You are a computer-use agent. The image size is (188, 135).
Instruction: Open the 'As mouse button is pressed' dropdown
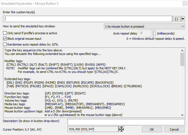[x=144, y=27]
